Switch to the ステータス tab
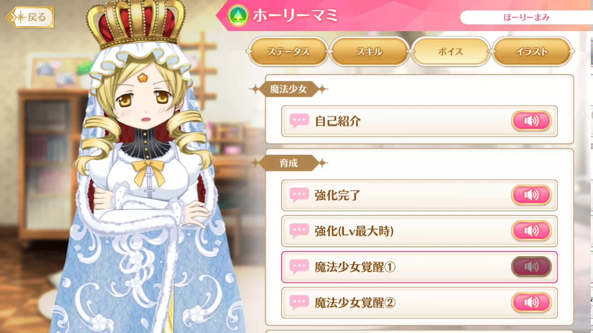Viewport: 593px width, 333px height. (288, 52)
